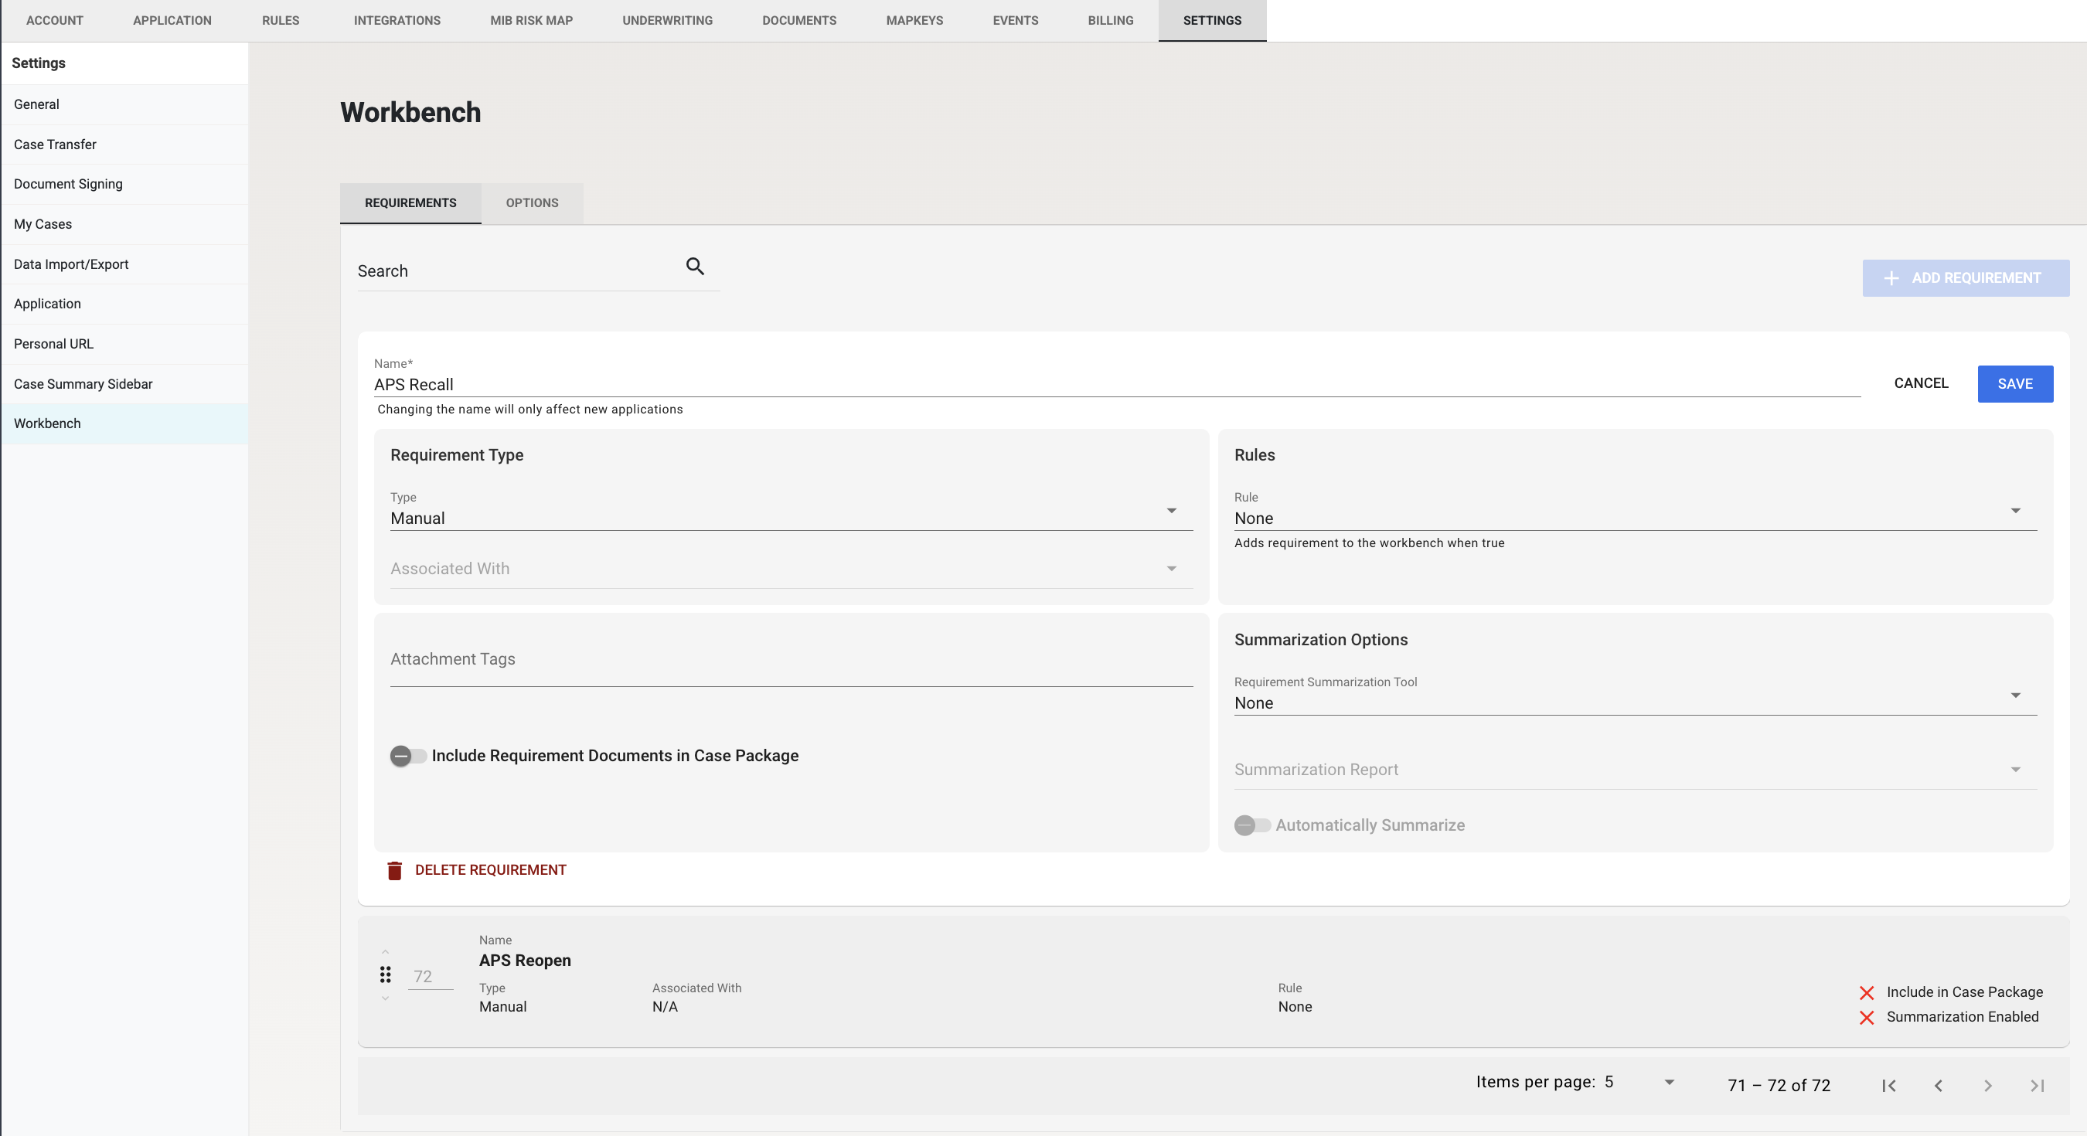The width and height of the screenshot is (2087, 1136).
Task: Switch to the Account tab
Action: [x=54, y=20]
